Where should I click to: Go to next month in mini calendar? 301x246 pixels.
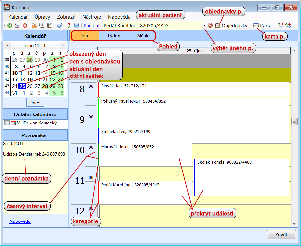pos(63,45)
